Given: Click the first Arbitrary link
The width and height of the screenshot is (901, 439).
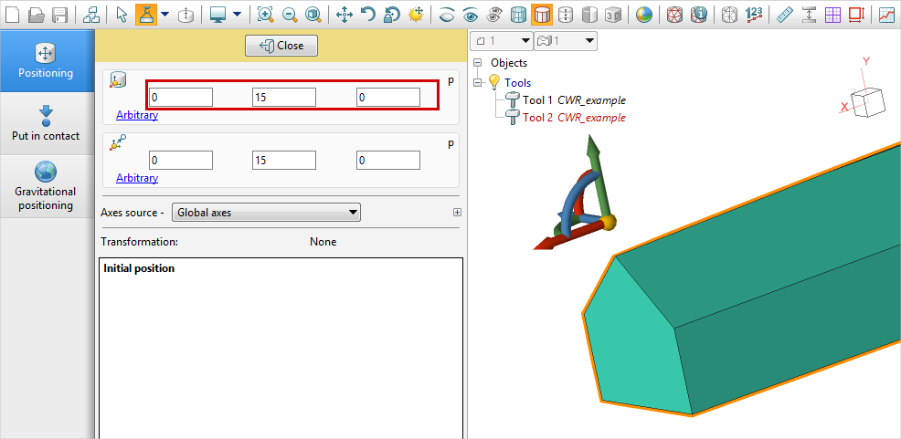Looking at the screenshot, I should click(x=137, y=115).
